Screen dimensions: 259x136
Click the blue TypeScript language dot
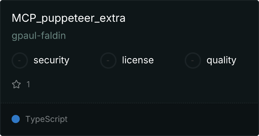[16, 119]
